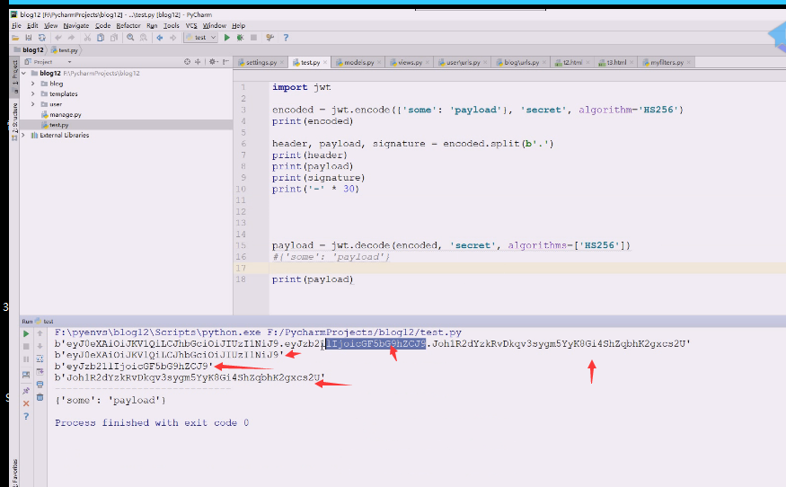Image resolution: width=786 pixels, height=487 pixels.
Task: Switch to blog\urls.py tab
Action: [x=521, y=63]
